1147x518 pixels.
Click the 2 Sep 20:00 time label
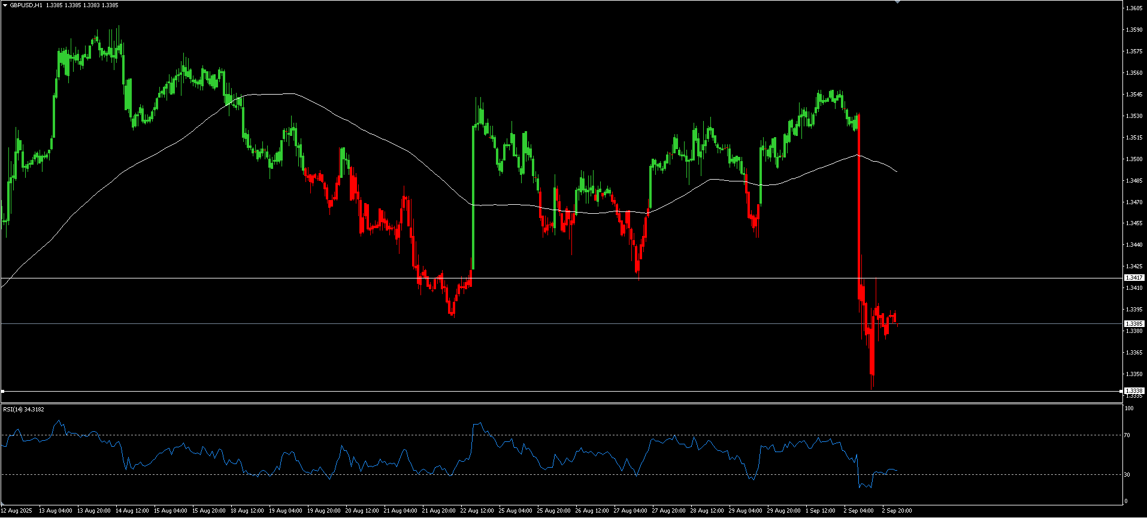[x=897, y=511]
